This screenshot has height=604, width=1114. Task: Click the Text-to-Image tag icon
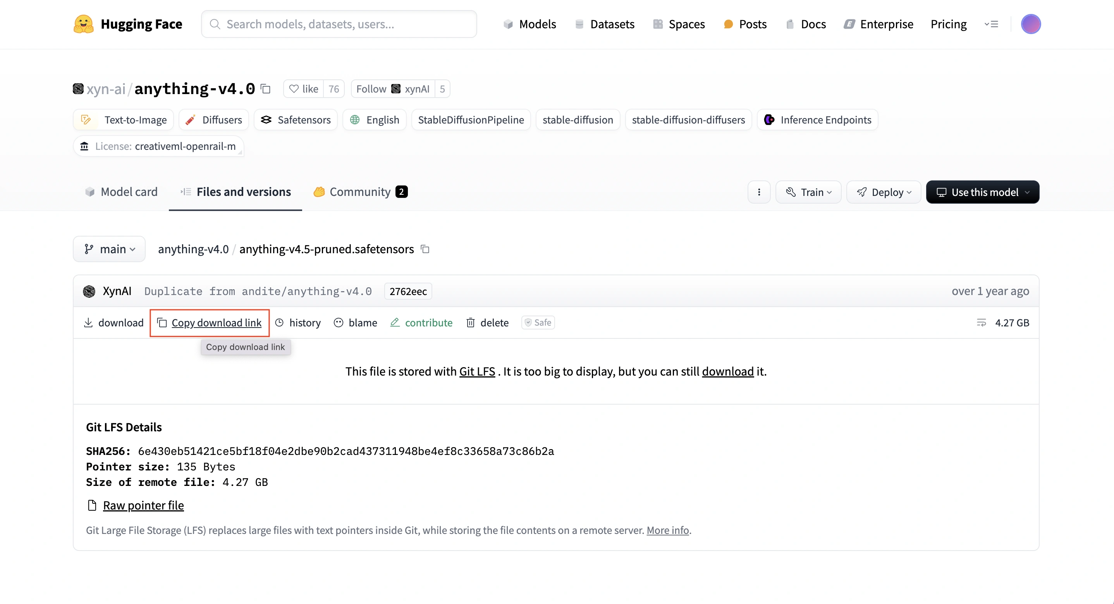pyautogui.click(x=86, y=120)
